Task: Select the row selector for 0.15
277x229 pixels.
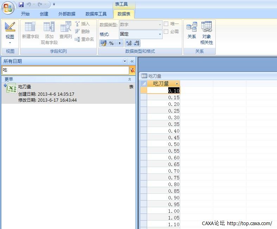Action: (144, 97)
